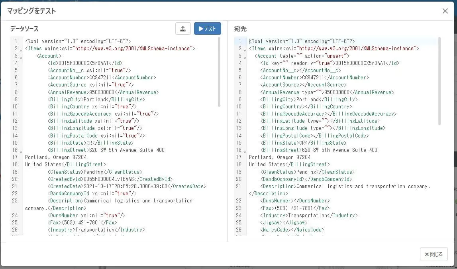Run the mapping with テスト button
Viewport: 457px width, 269px height.
click(x=208, y=29)
